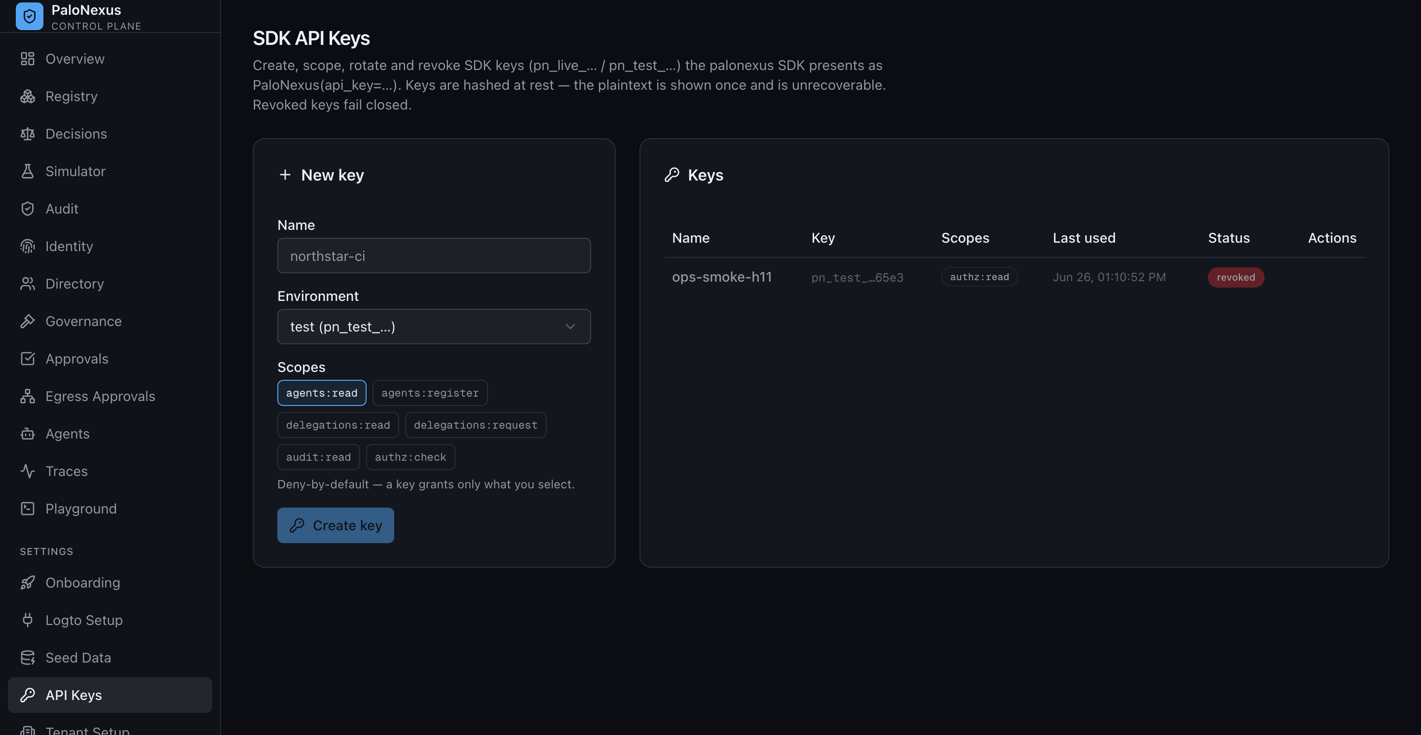1421x735 pixels.
Task: Click the authz:read scope badge
Action: pyautogui.click(x=979, y=277)
